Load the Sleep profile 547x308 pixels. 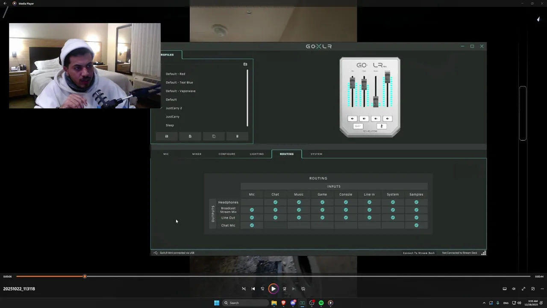point(170,125)
